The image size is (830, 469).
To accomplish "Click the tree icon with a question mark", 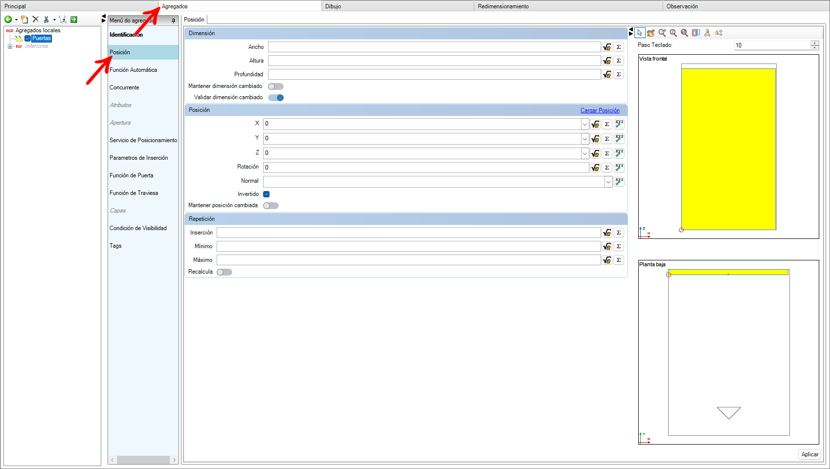I will click(63, 20).
